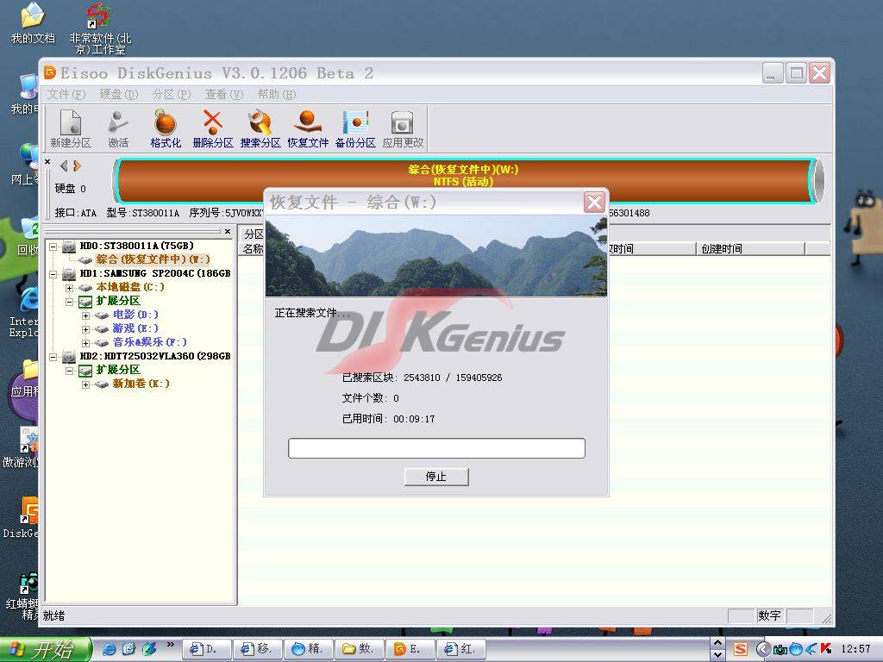This screenshot has height=662, width=883.
Task: Switch to the taskbar window labeled D.
Action: (x=207, y=649)
